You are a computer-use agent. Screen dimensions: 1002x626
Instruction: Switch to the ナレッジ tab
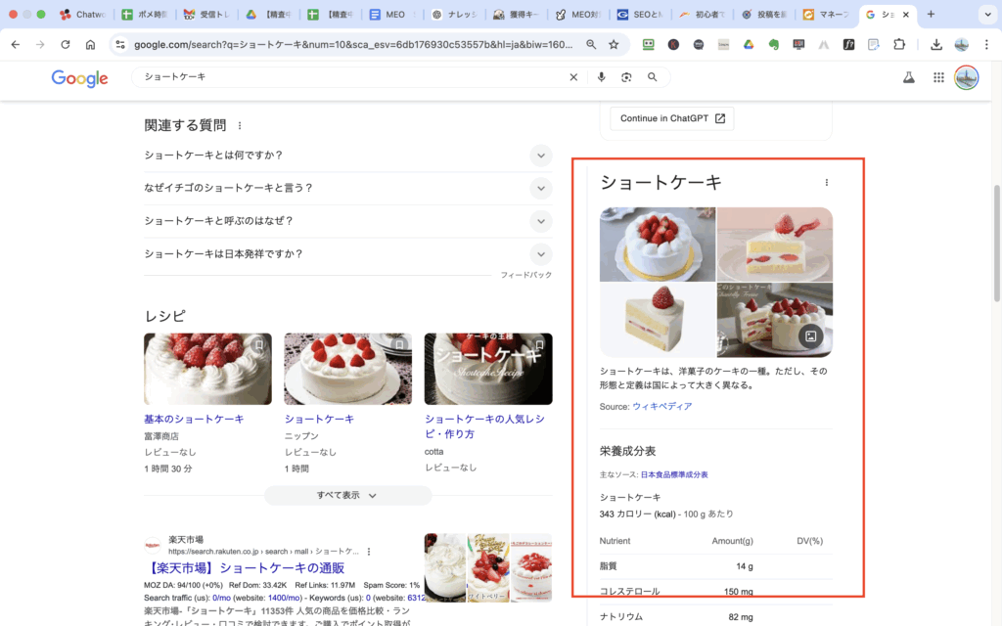pyautogui.click(x=455, y=14)
